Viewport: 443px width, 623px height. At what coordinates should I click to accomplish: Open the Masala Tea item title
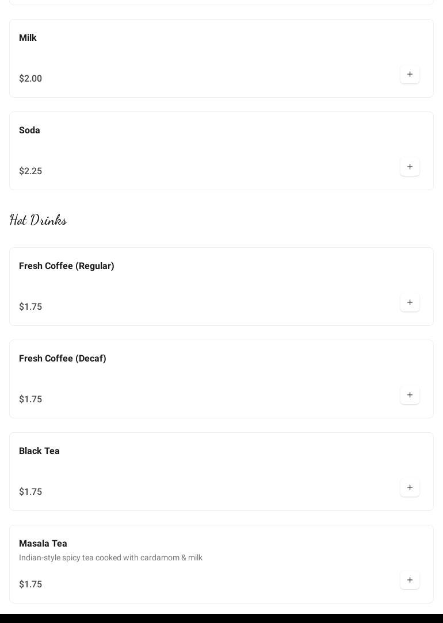click(43, 544)
